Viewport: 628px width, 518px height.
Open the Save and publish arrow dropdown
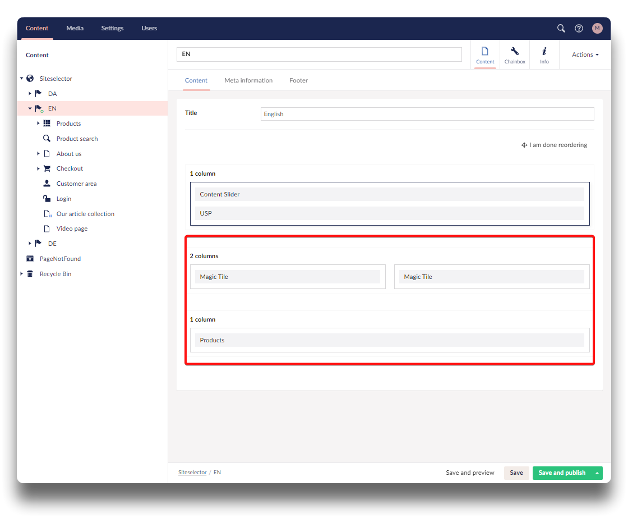coord(597,473)
